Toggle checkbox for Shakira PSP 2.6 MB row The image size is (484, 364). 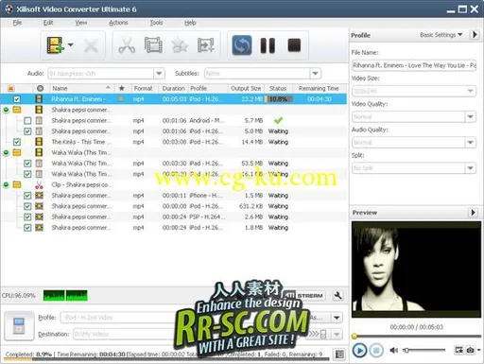[27, 217]
